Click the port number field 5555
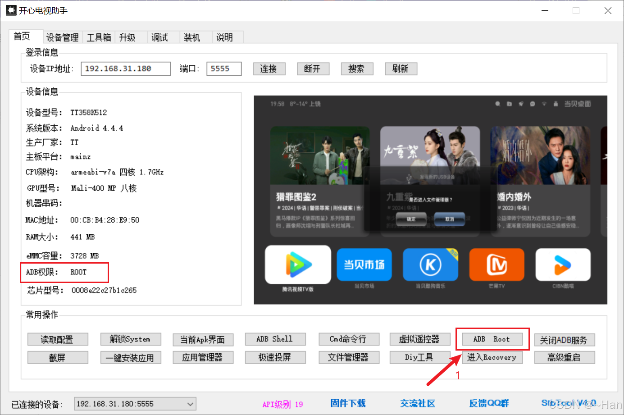Viewport: 624px width, 415px height. pos(224,68)
